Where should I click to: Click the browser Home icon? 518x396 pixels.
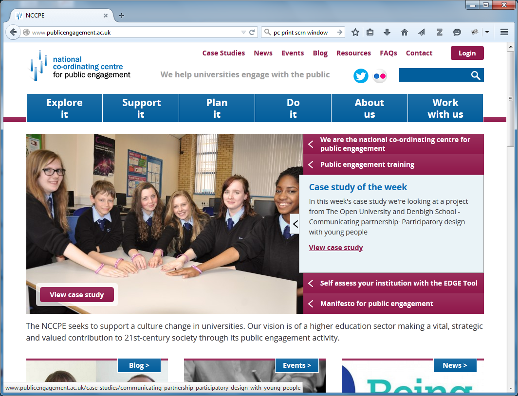(404, 32)
